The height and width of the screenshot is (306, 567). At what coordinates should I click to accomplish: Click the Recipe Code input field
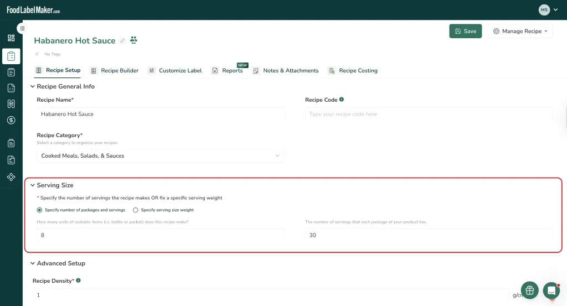coord(429,114)
